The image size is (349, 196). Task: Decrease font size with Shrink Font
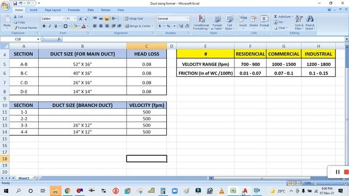(x=86, y=19)
